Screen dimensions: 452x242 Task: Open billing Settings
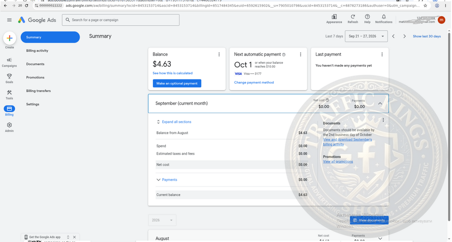click(33, 104)
